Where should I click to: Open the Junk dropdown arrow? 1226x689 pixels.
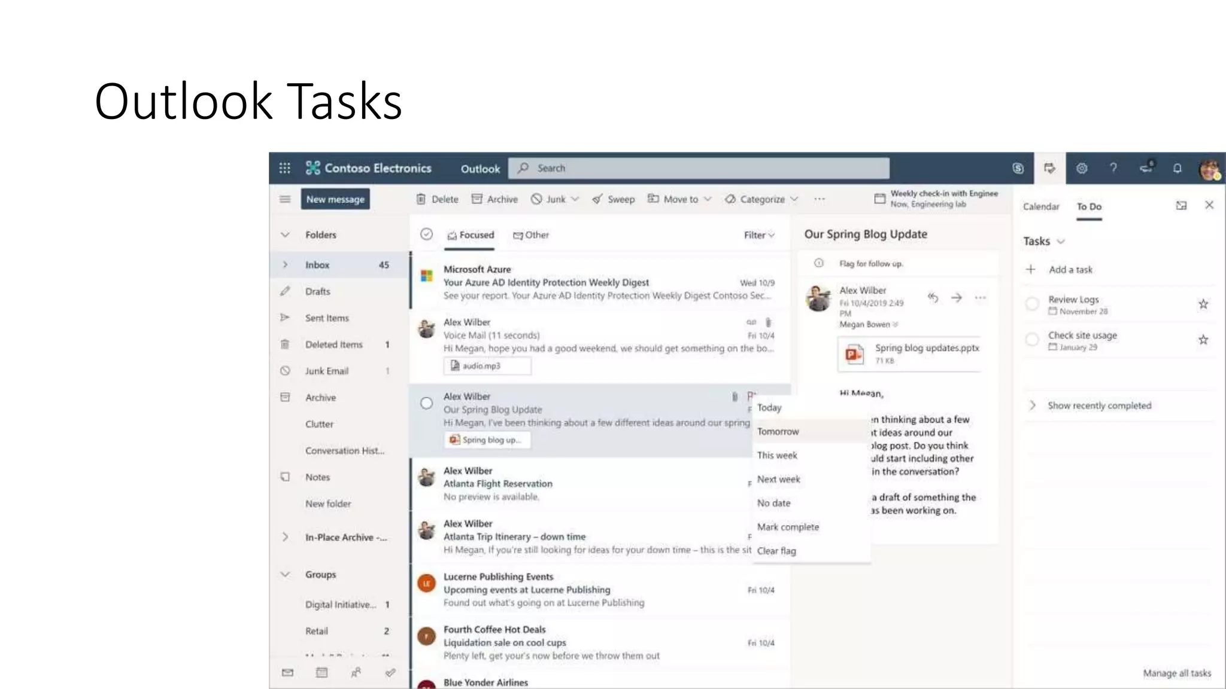(x=575, y=199)
